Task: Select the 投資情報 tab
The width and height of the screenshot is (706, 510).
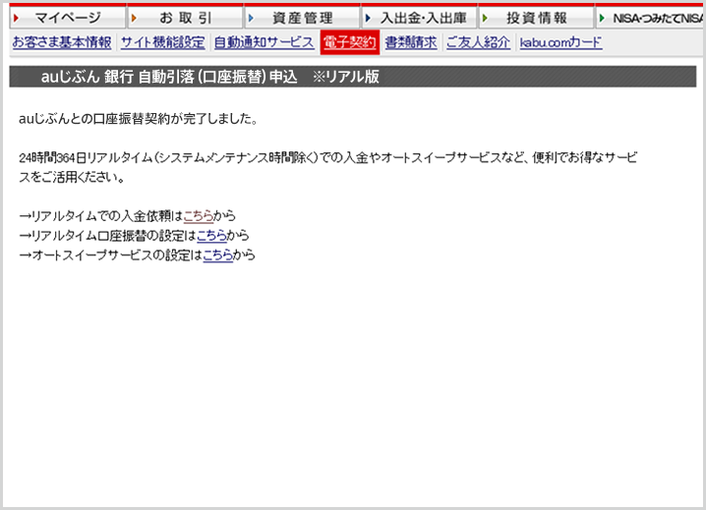Action: 537,18
